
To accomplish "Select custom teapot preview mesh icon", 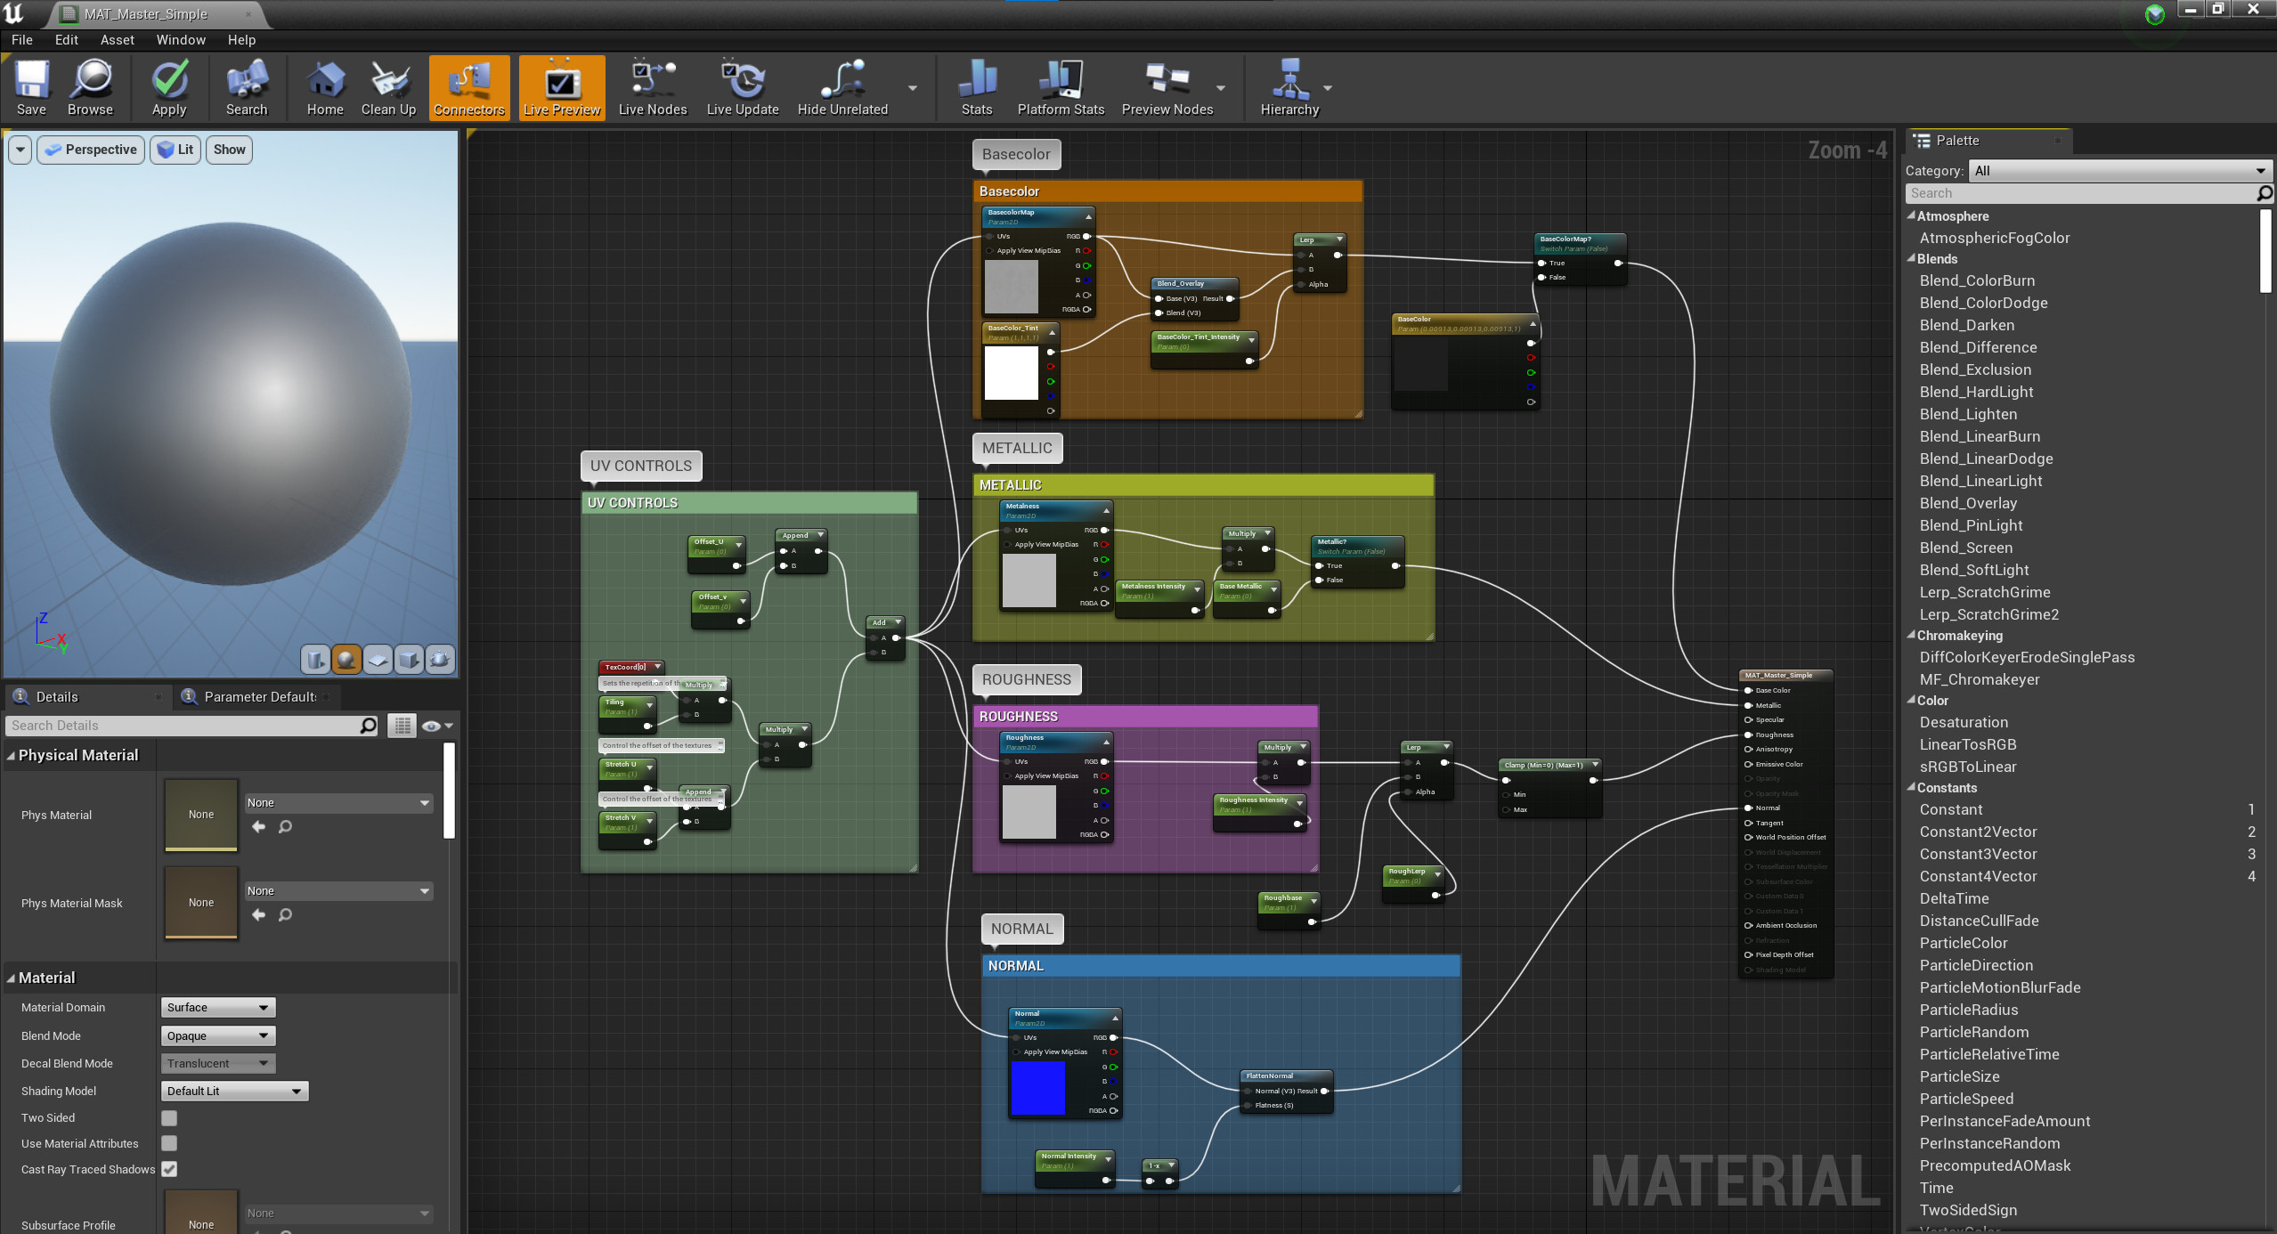I will (440, 659).
